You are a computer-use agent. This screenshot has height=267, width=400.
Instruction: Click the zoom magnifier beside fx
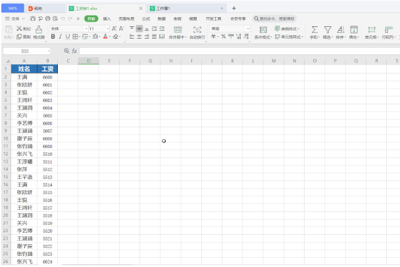click(66, 51)
